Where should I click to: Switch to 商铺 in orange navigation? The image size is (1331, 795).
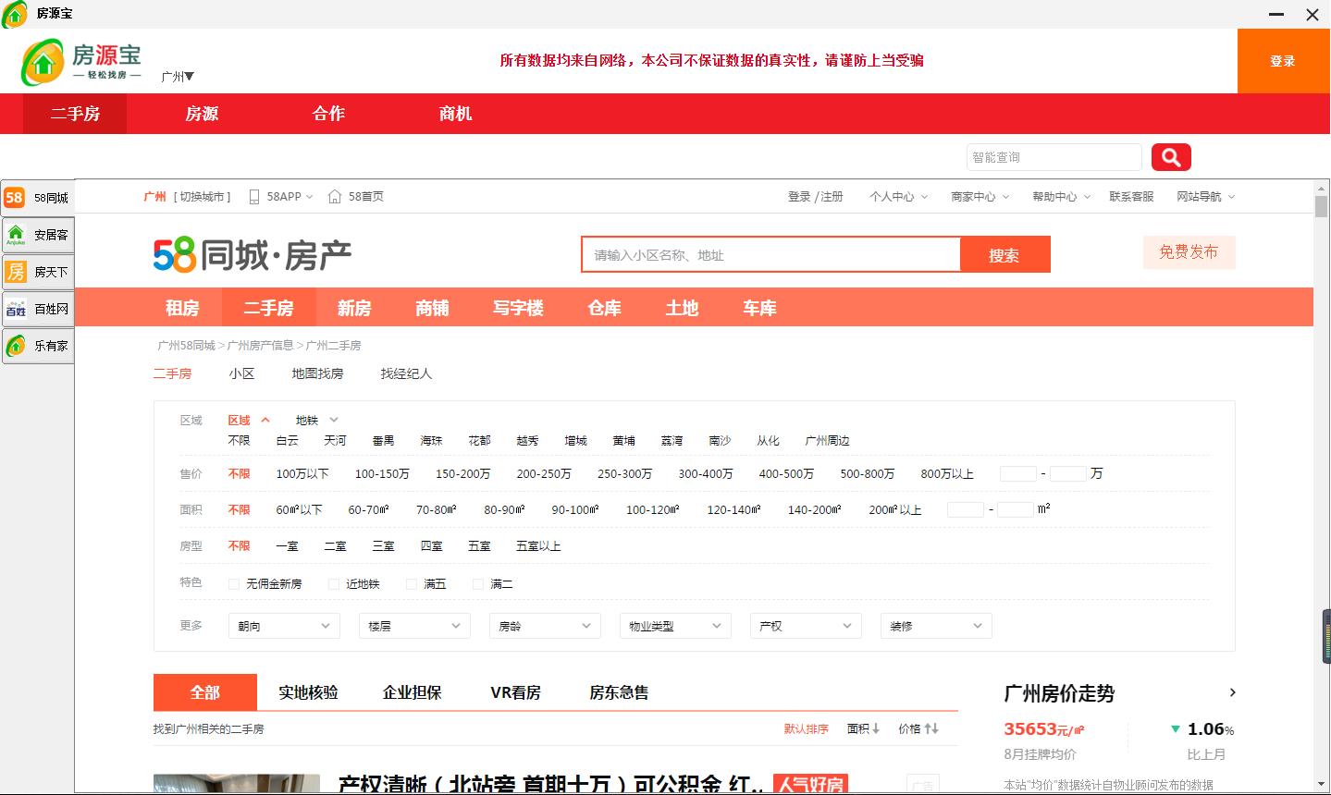(x=432, y=308)
